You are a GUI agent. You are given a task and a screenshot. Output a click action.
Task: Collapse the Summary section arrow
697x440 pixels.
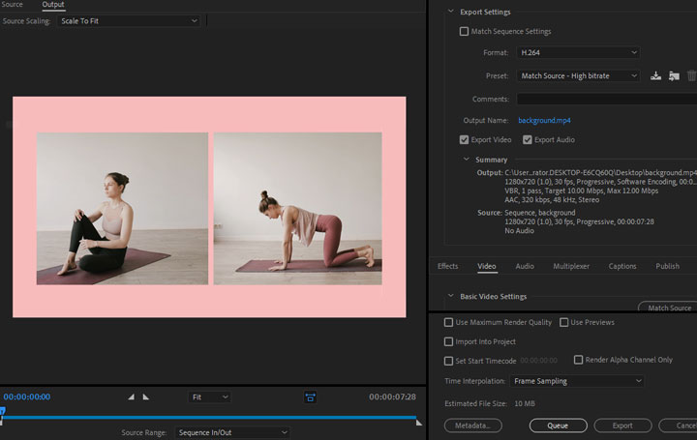[467, 160]
